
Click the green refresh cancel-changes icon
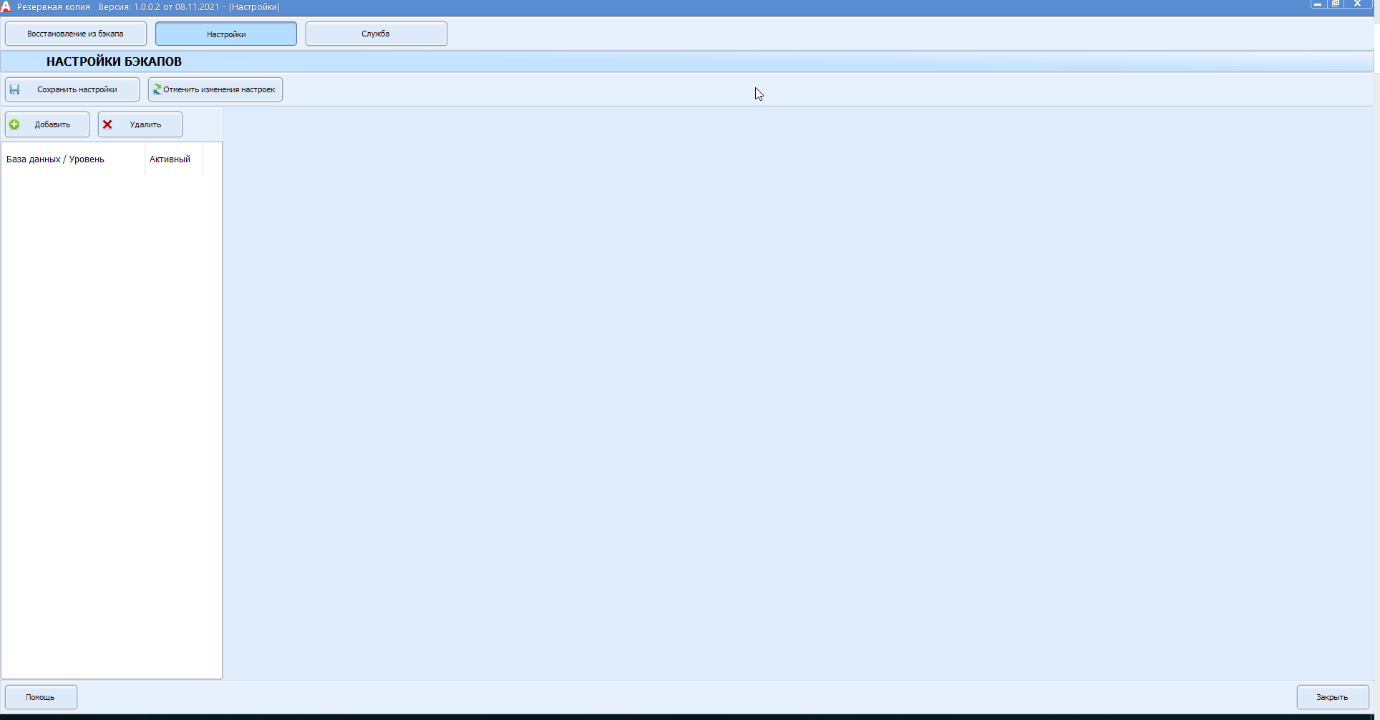pyautogui.click(x=157, y=89)
